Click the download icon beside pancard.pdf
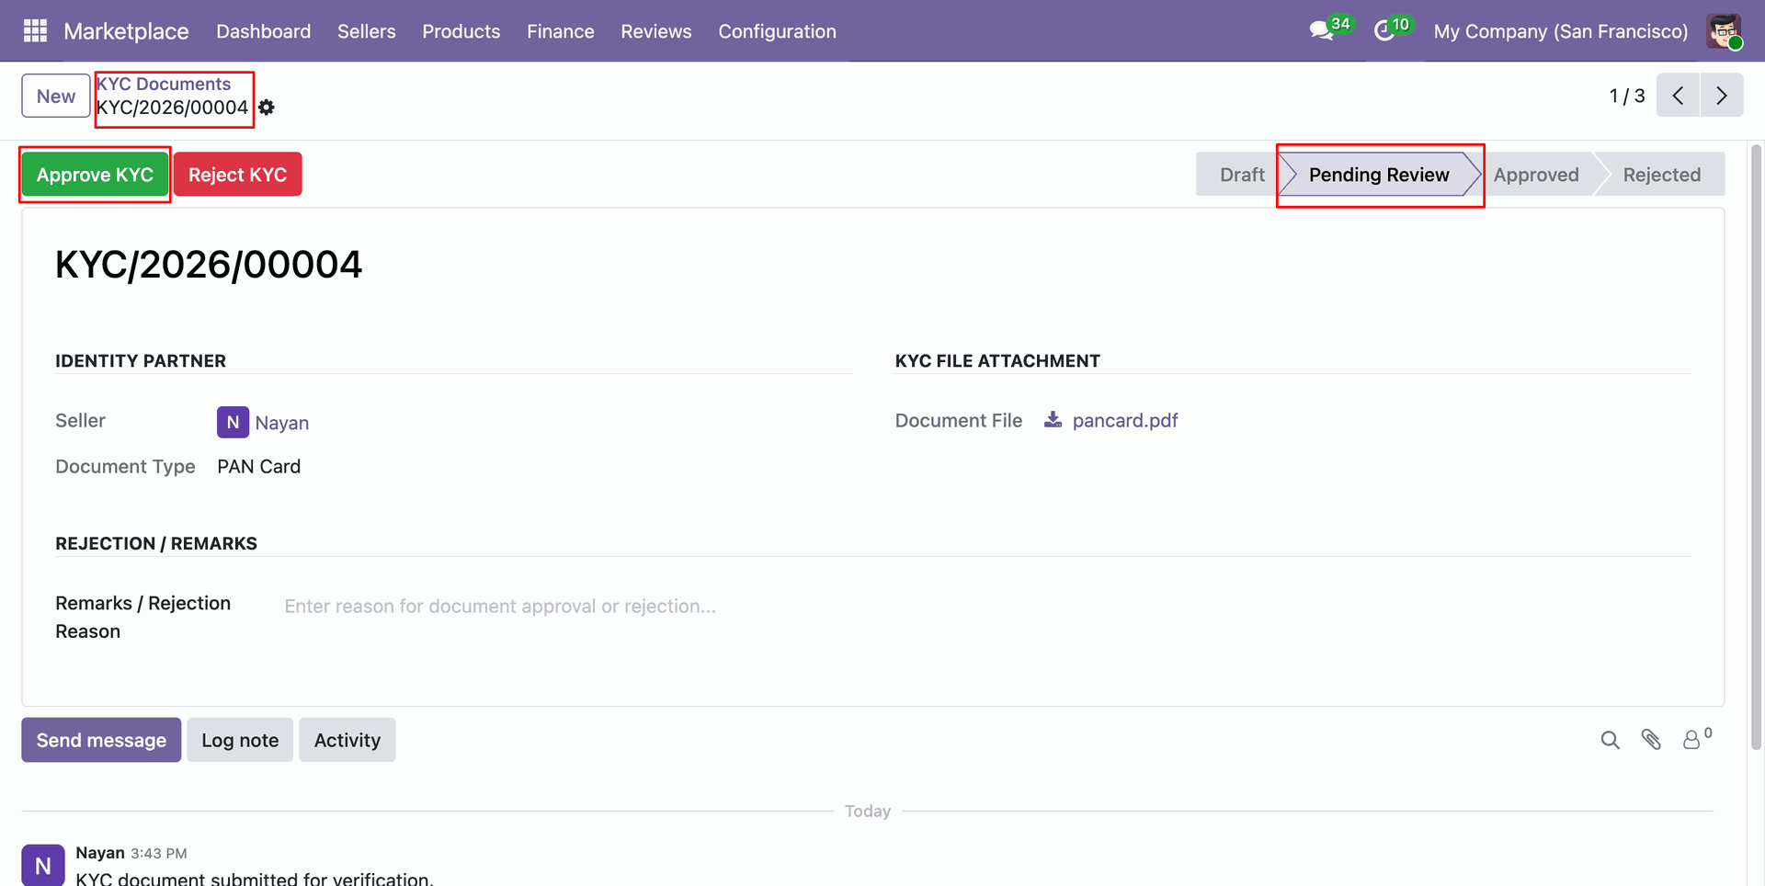1765x886 pixels. pyautogui.click(x=1053, y=420)
